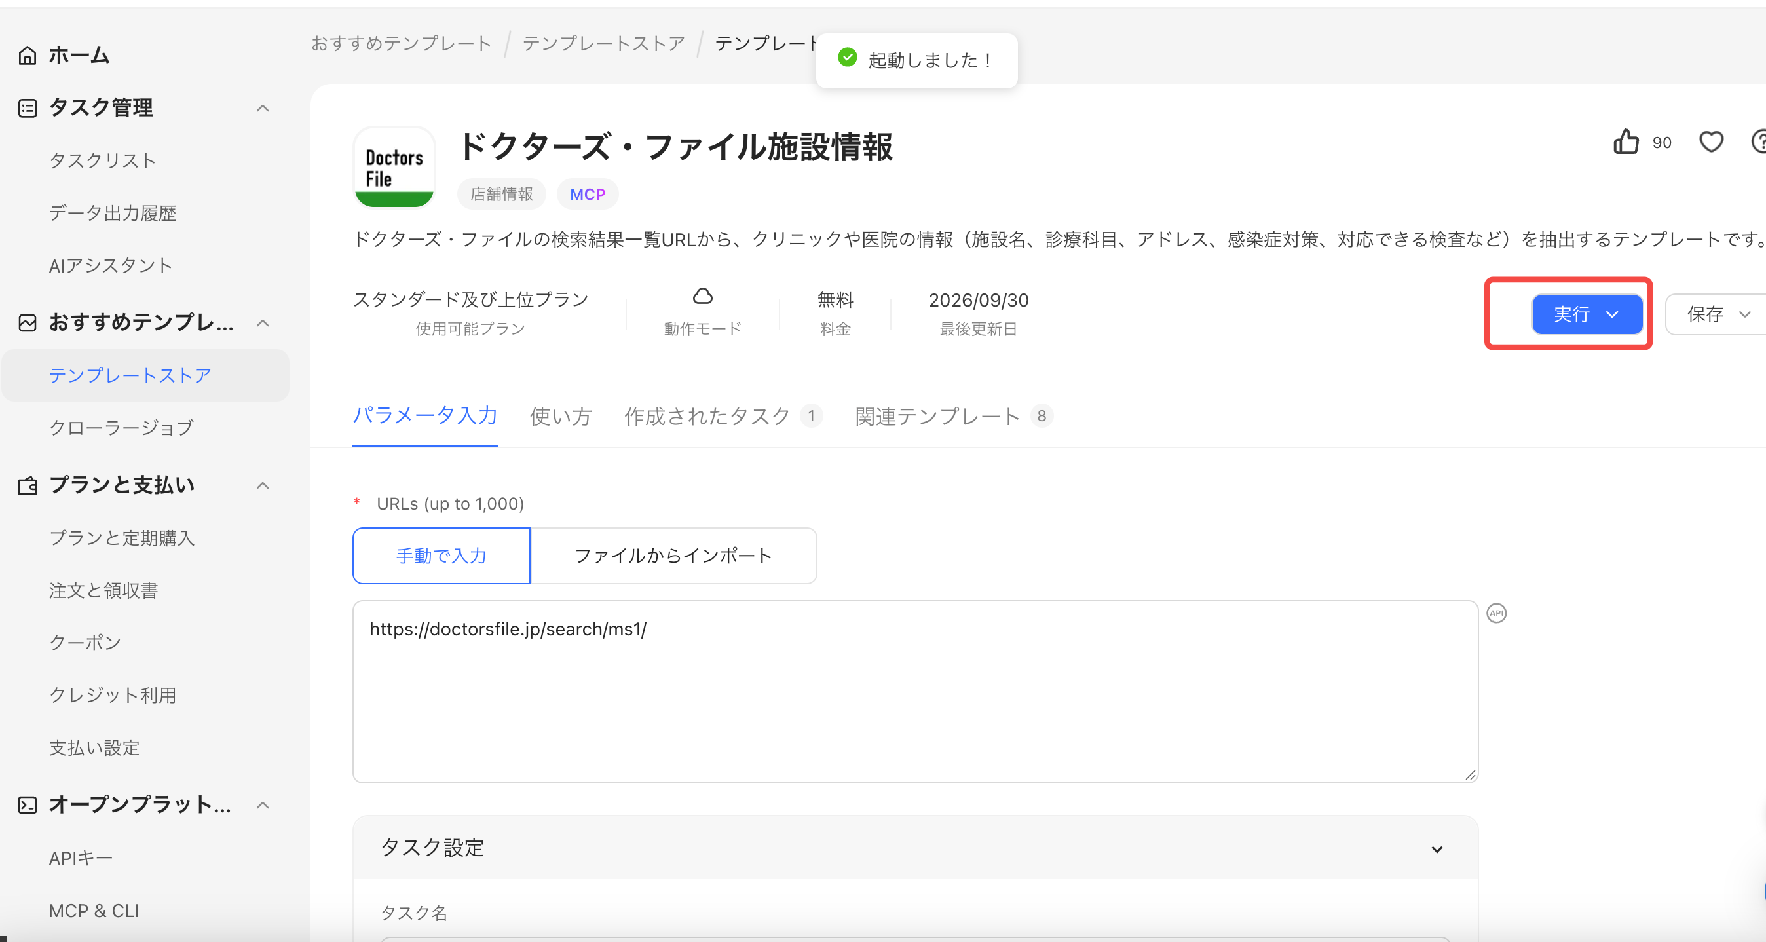Click the heart favorite icon
1766x942 pixels.
(1711, 142)
